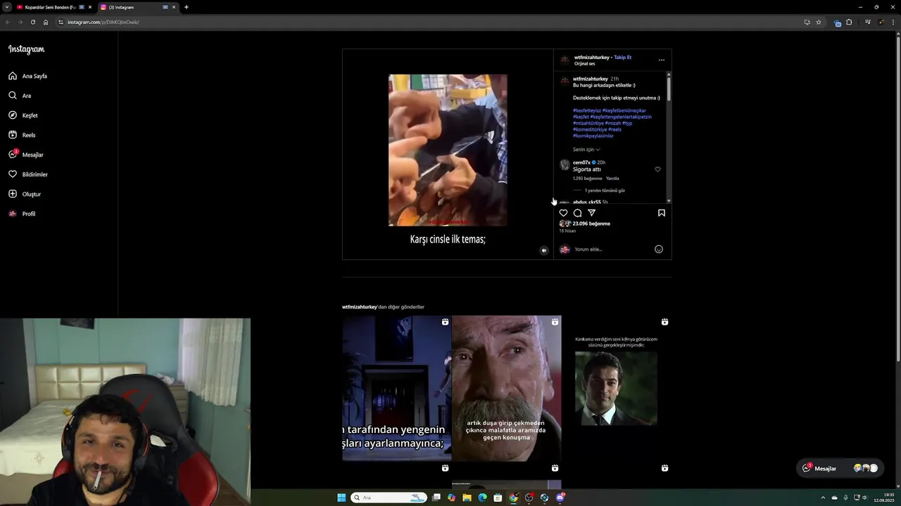Reply to cem07x via Yanıtla
Screen dimensions: 901x506
pos(612,179)
